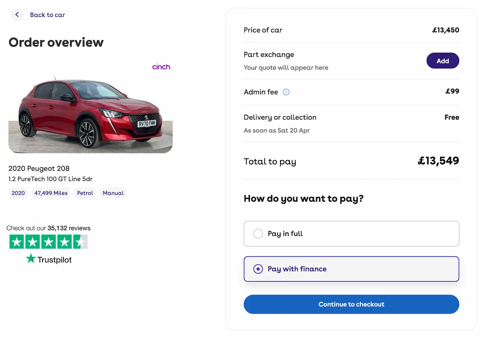
Task: Click the Price of car value £13,450
Action: 445,30
